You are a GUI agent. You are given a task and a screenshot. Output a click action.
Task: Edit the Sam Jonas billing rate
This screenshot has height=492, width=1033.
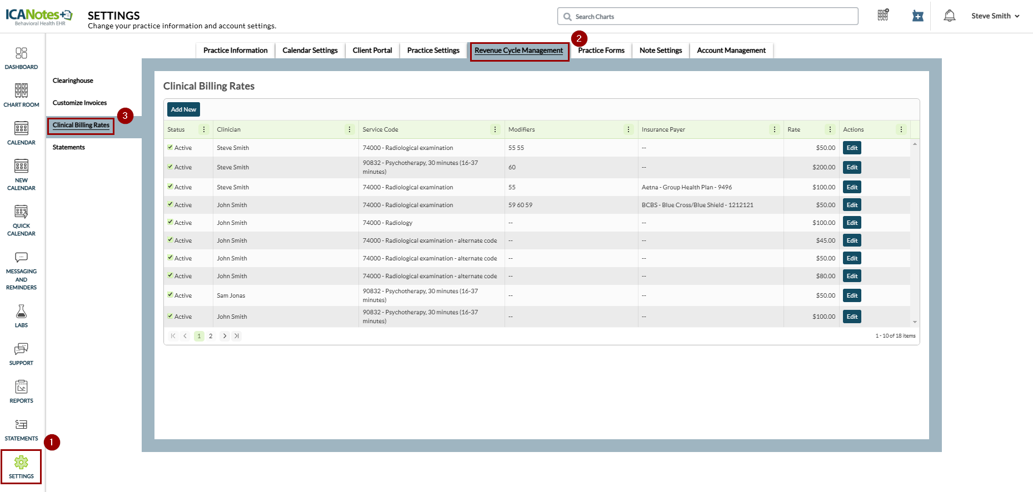tap(852, 295)
